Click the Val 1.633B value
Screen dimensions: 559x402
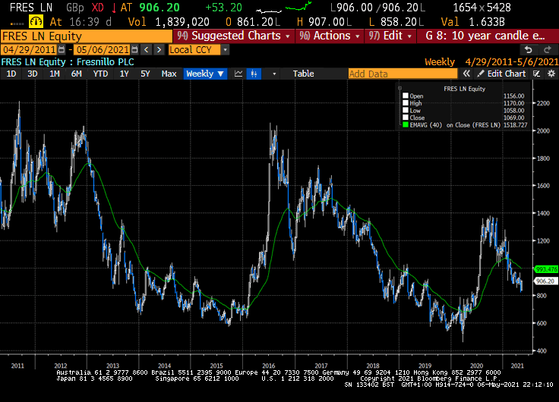click(472, 22)
